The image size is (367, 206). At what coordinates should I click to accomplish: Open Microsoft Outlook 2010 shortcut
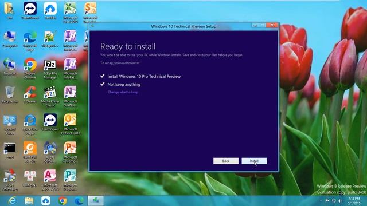point(70,125)
